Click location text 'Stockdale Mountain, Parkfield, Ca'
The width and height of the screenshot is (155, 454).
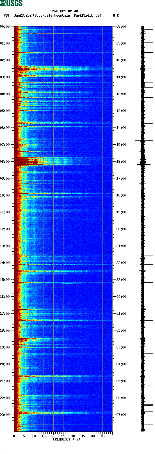67,15
